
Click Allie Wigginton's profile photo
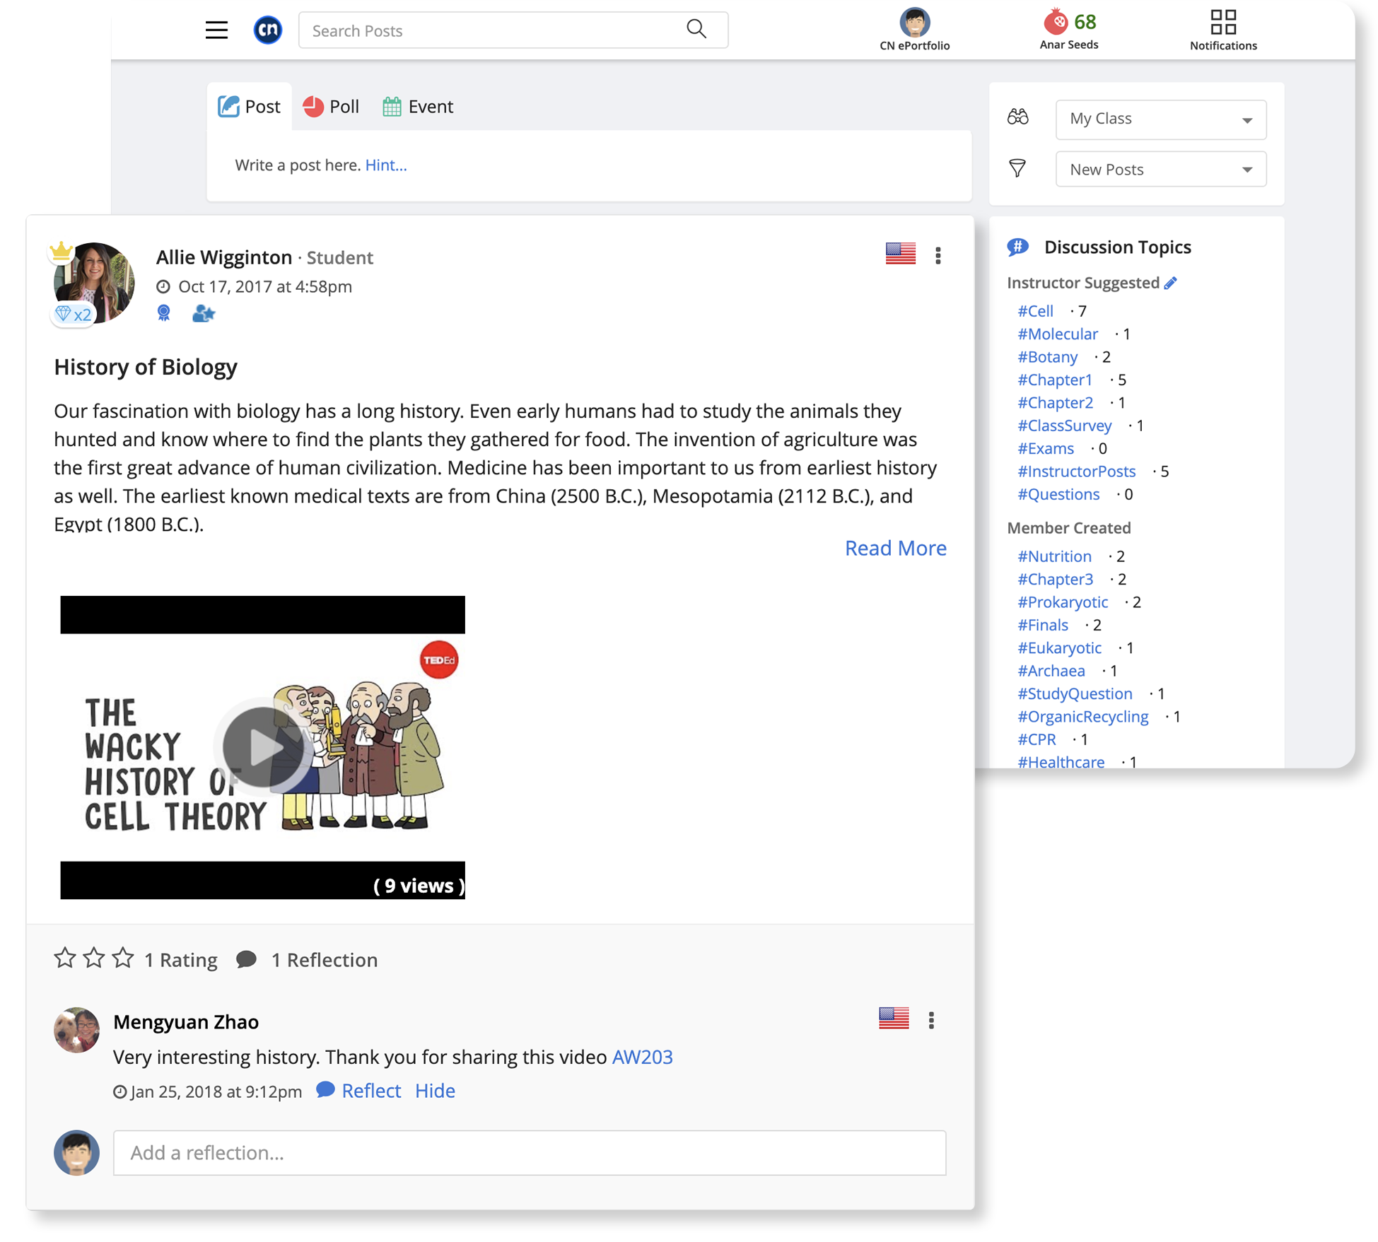(x=94, y=282)
